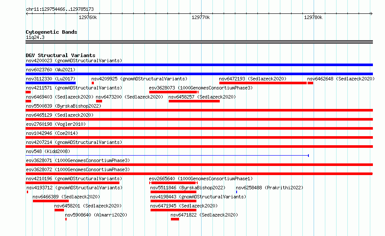This screenshot has width=385, height=236.
Task: Click nsv4207214 gnomADStructuralVariants label
Action: (x=74, y=142)
